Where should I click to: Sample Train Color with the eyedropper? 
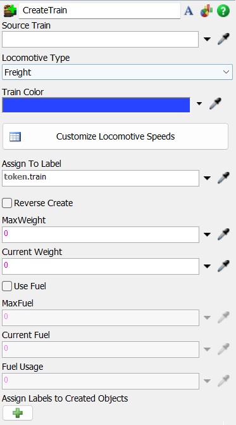[216, 104]
